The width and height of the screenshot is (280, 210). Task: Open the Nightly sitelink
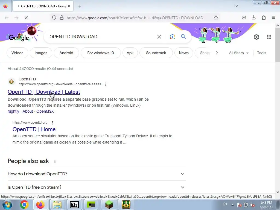[x=13, y=111]
